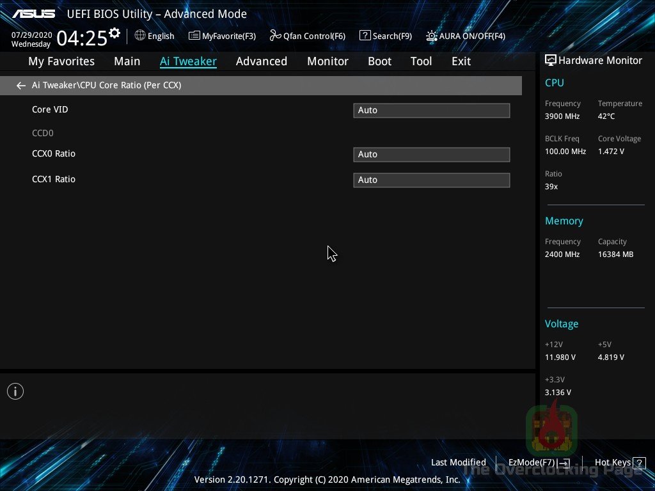Open Qfan Control settings
This screenshot has height=491, width=655.
307,36
